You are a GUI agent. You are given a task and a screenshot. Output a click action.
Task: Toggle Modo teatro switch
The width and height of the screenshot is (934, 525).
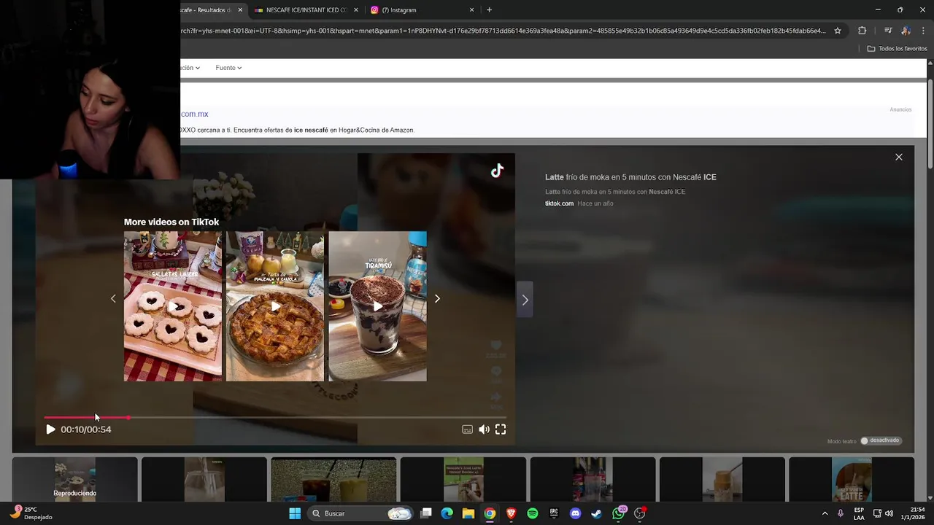click(881, 440)
